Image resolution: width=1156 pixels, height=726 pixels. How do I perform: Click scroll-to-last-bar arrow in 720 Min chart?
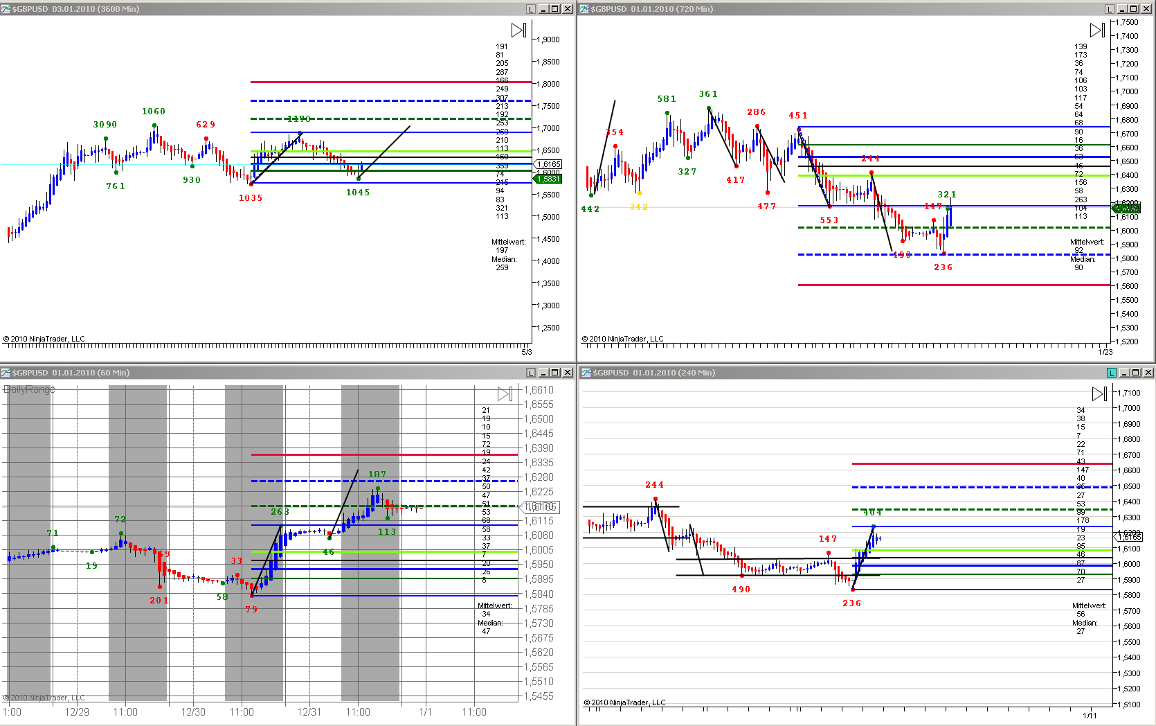1097,30
